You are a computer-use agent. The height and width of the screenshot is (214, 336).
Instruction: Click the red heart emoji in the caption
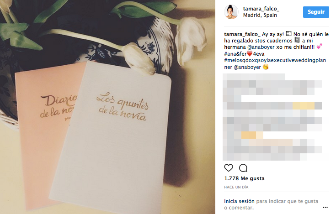(250, 53)
